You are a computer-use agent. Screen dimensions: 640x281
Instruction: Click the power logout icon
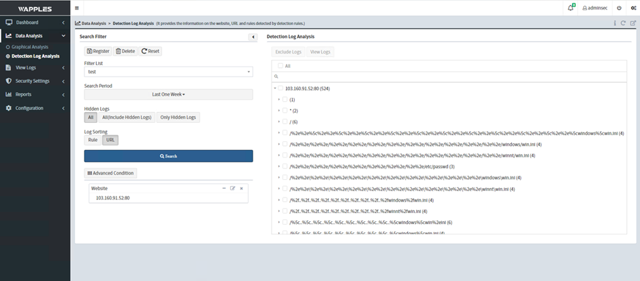tap(619, 8)
